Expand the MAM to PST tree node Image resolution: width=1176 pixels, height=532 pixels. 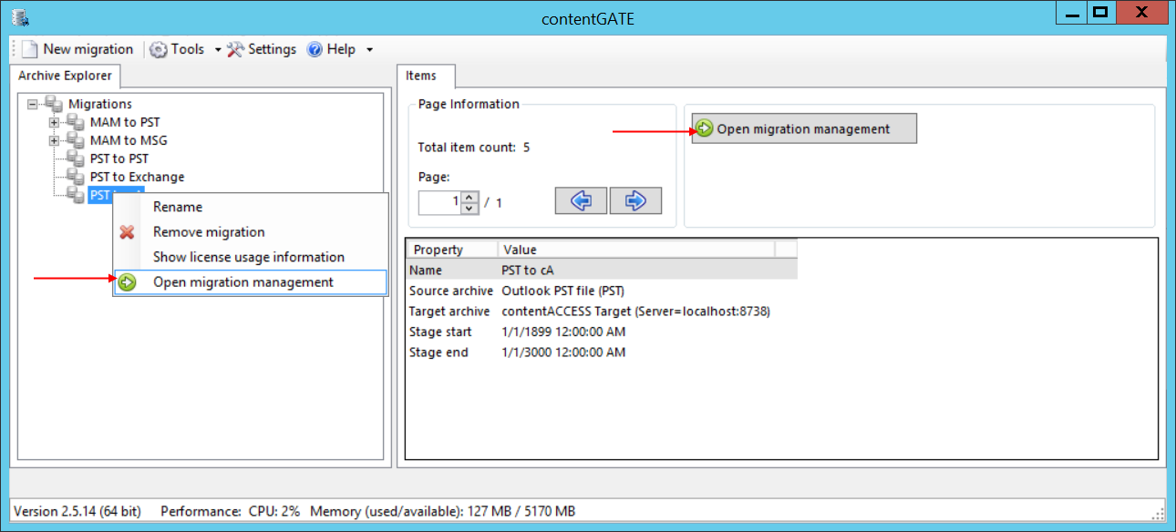tap(55, 122)
